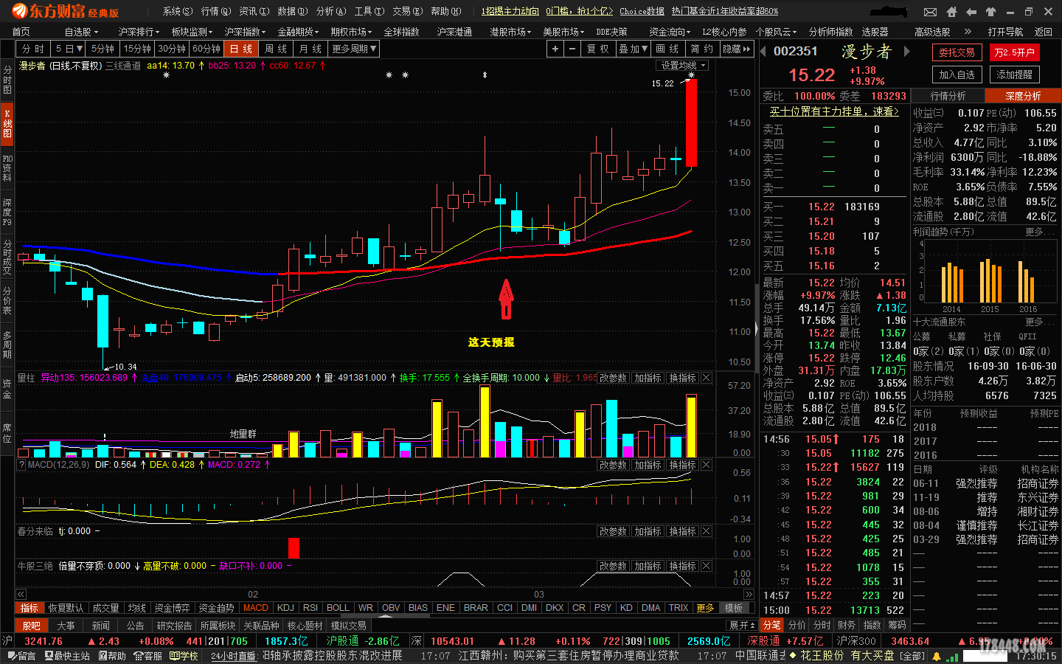Screen dimensions: 1062x664
Task: Zoom out chart with minus icon
Action: (x=572, y=49)
